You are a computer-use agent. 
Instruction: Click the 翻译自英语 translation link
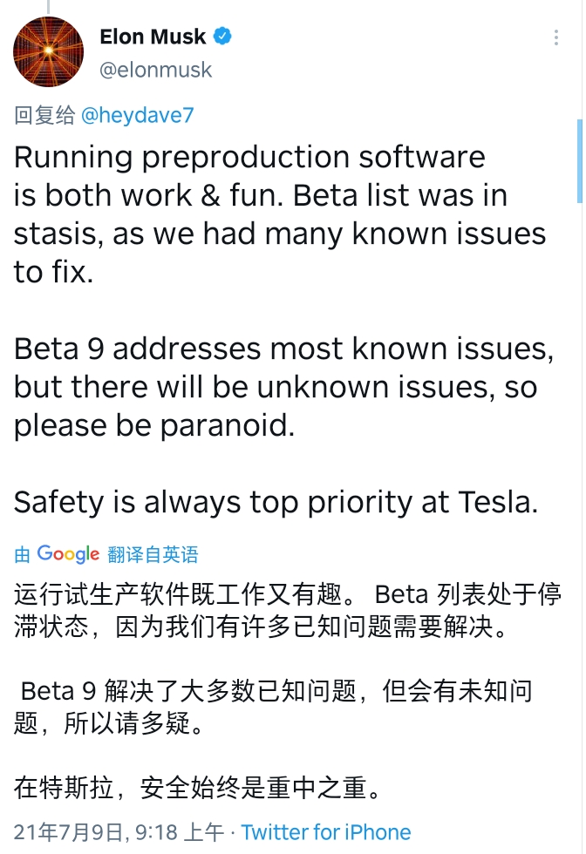tap(153, 554)
